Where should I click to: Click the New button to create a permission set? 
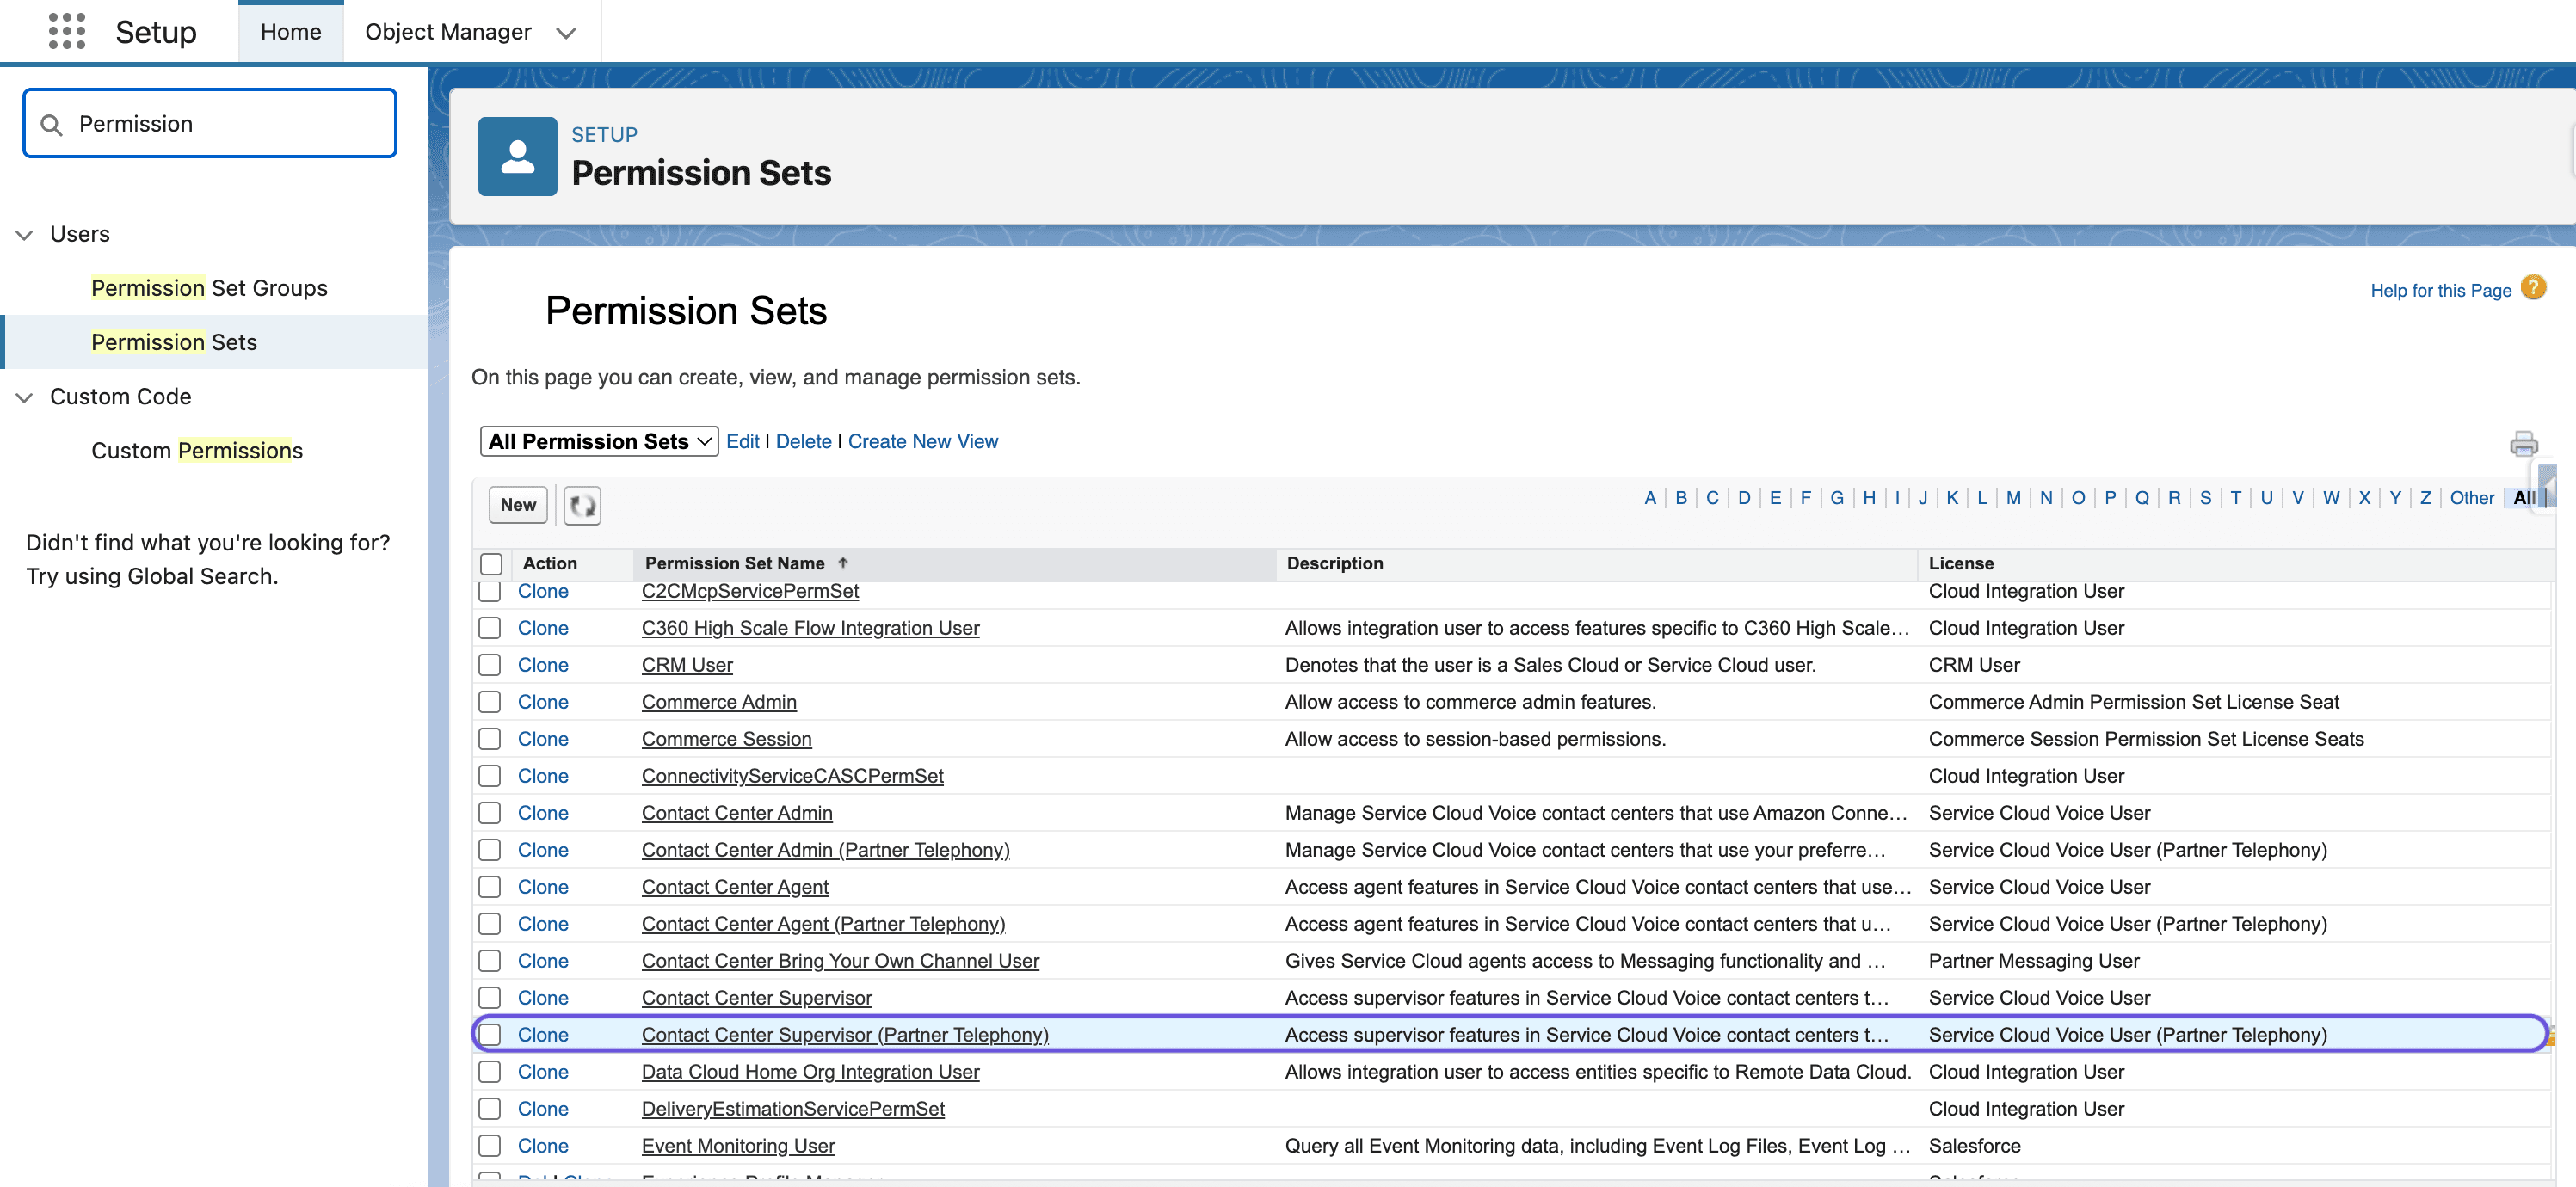pos(517,505)
